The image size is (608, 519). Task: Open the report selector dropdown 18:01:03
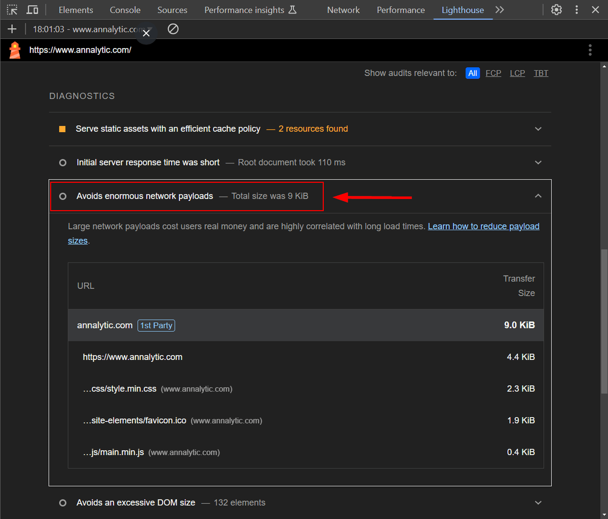point(93,29)
